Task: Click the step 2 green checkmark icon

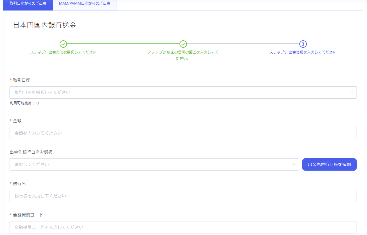Action: coord(183,44)
